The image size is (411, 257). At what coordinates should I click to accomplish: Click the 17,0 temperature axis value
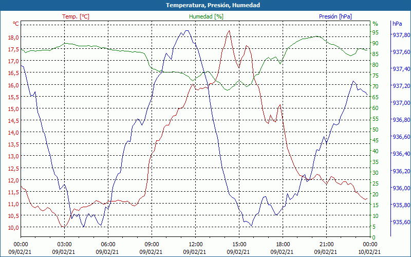(x=14, y=61)
